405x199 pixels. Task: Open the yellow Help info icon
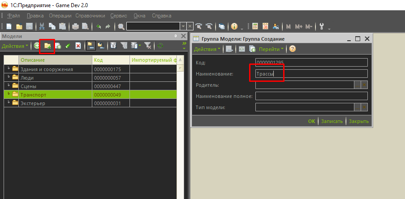pyautogui.click(x=234, y=26)
